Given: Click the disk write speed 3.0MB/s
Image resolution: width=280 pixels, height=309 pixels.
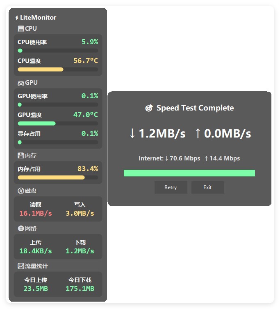Looking at the screenshot, I should 80,213.
